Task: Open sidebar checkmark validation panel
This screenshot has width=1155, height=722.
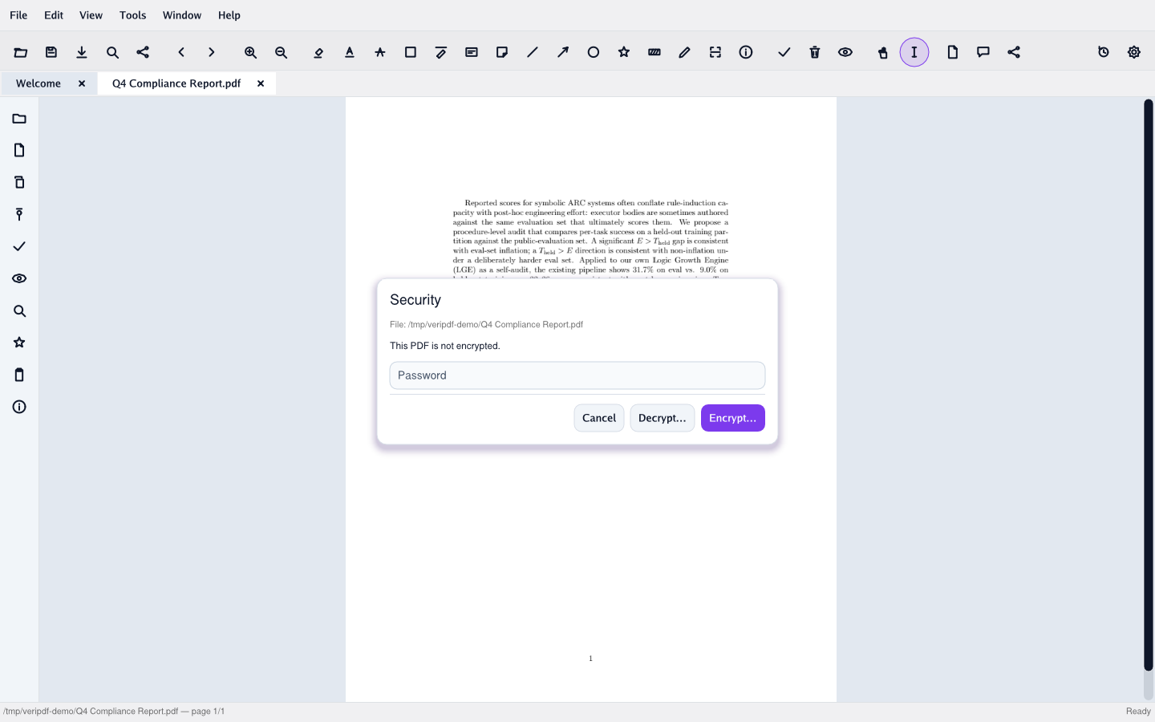Action: [19, 246]
